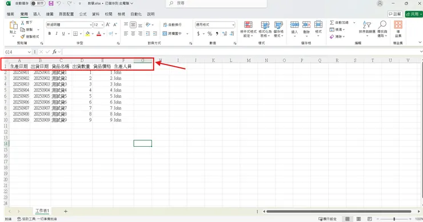
Task: Click AutoSum (自動加總) button
Action: (340, 23)
